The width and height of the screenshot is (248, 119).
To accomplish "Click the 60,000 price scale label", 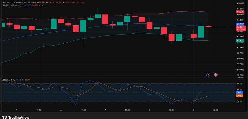I will [x=240, y=59].
